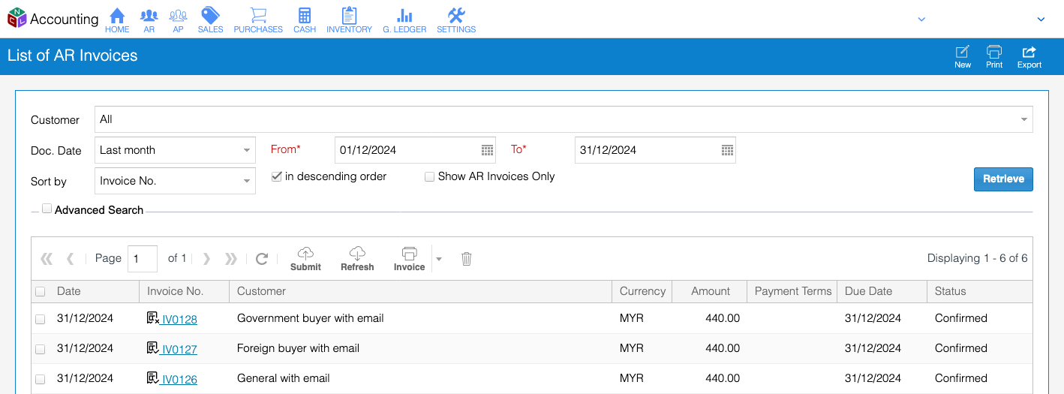Open invoice link IV0127

179,350
